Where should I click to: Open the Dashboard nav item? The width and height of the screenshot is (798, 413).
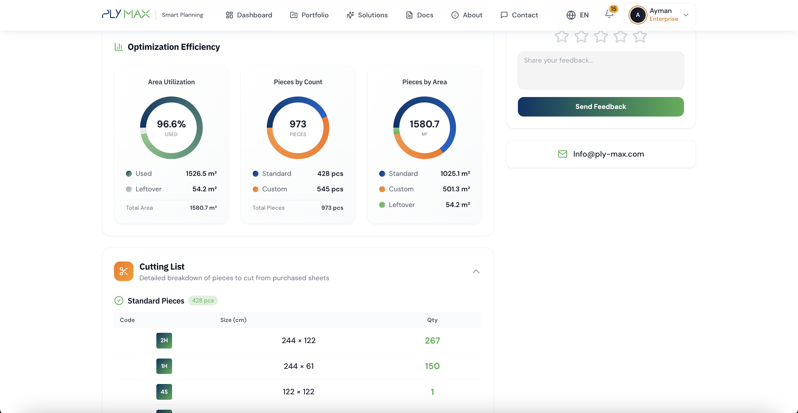(x=249, y=15)
